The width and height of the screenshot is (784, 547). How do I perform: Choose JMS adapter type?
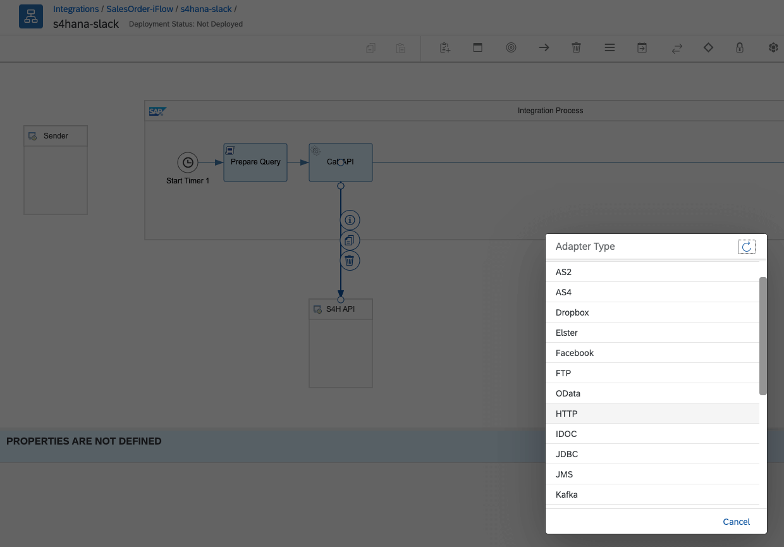[652, 474]
